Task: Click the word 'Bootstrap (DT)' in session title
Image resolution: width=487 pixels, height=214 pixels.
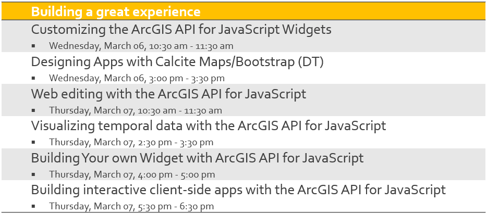Action: (x=278, y=62)
